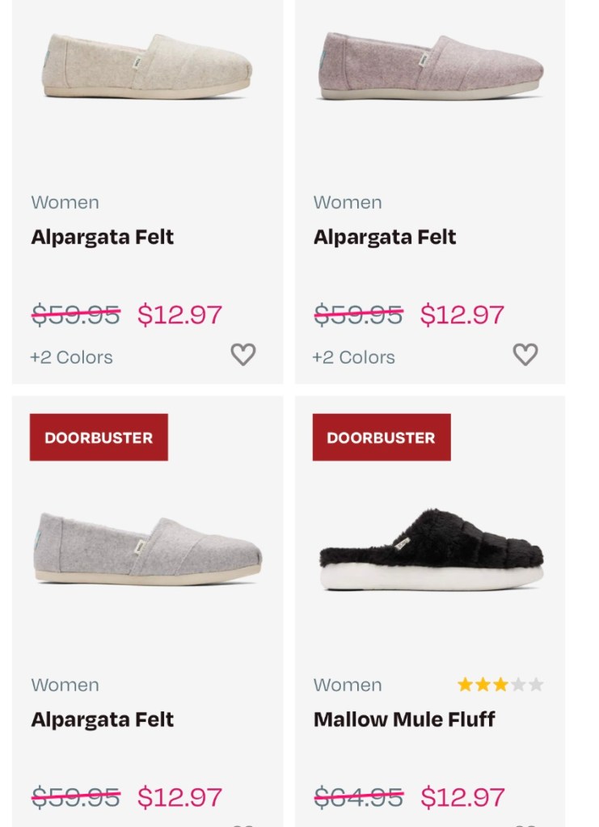The width and height of the screenshot is (599, 827).
Task: Tap the Women label above Mallow Mule Fluff
Action: [348, 686]
